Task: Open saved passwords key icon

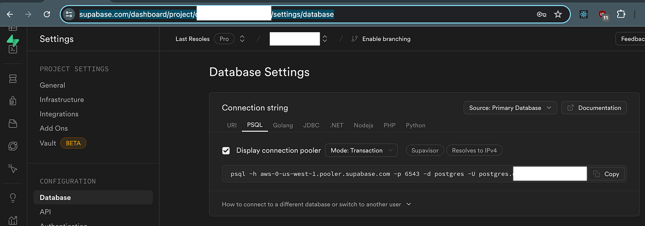Action: pos(541,14)
